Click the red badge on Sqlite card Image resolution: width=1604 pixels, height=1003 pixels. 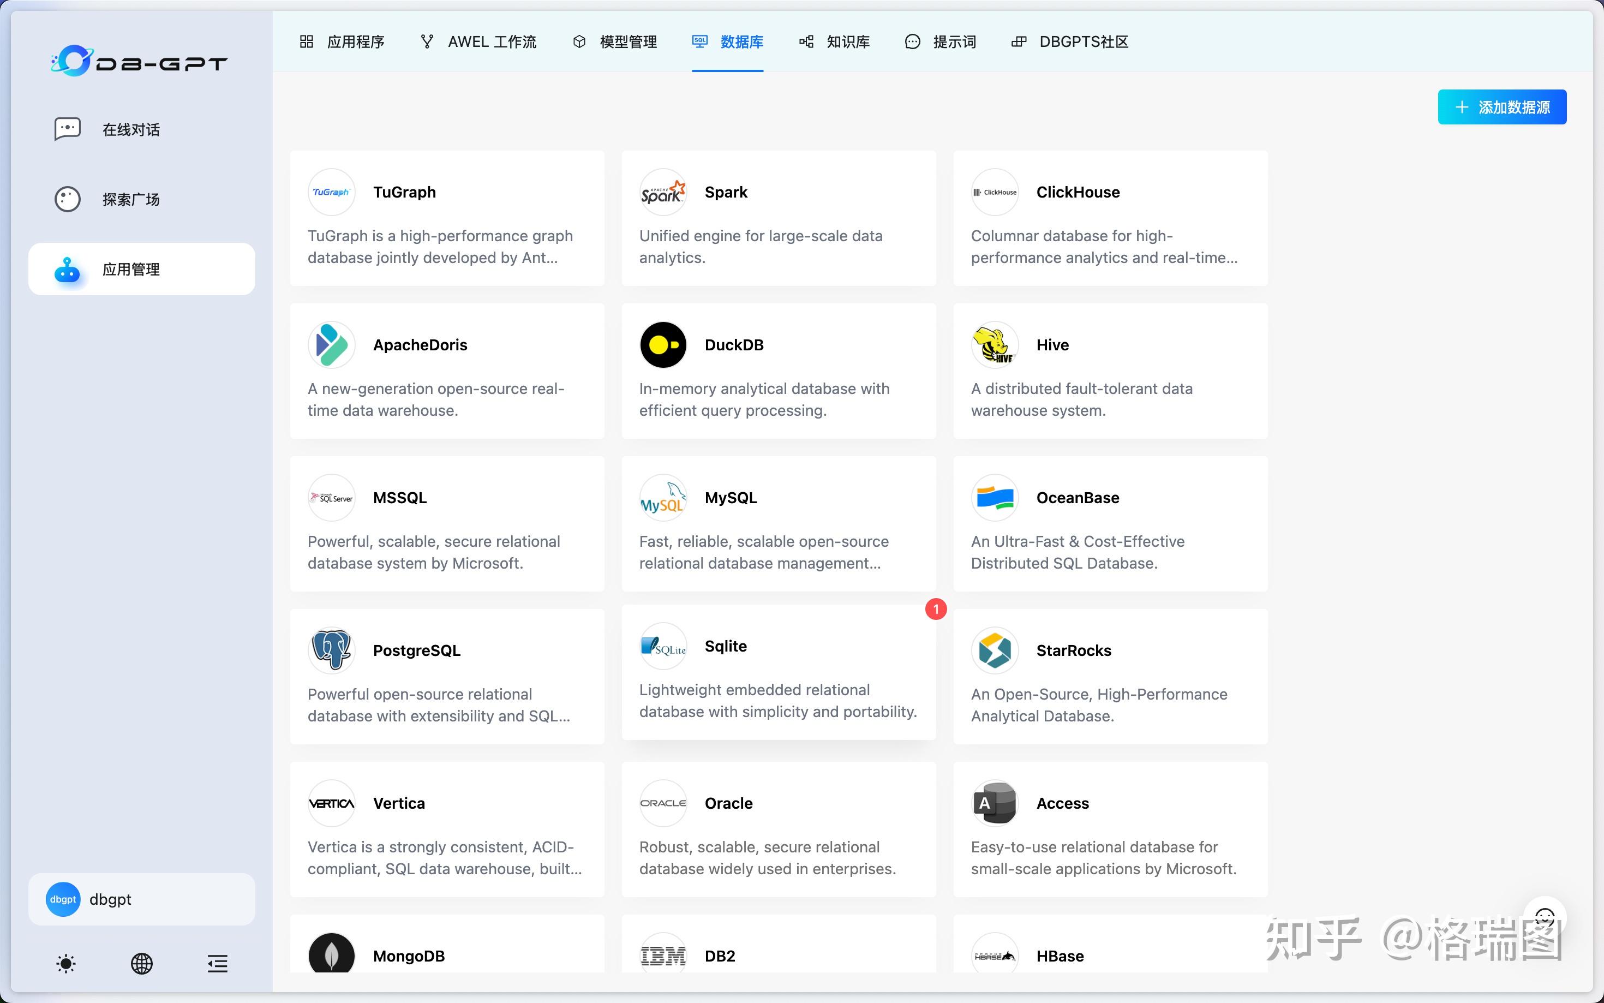(x=936, y=609)
